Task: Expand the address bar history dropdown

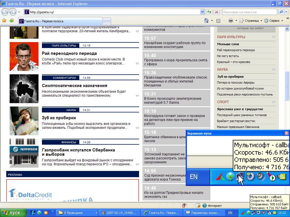Action: pyautogui.click(x=202, y=12)
